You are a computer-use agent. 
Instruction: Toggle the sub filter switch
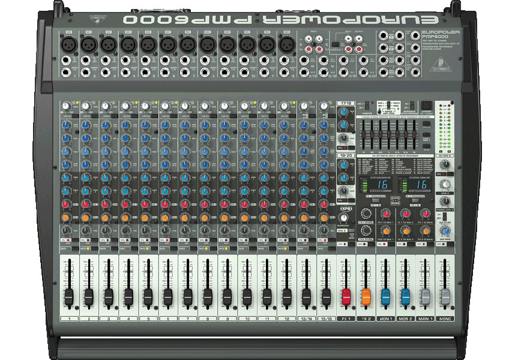tap(444, 217)
